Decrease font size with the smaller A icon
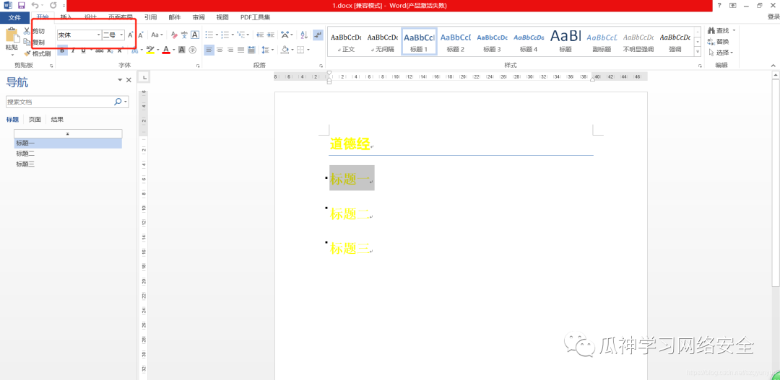This screenshot has height=380, width=780. 141,35
